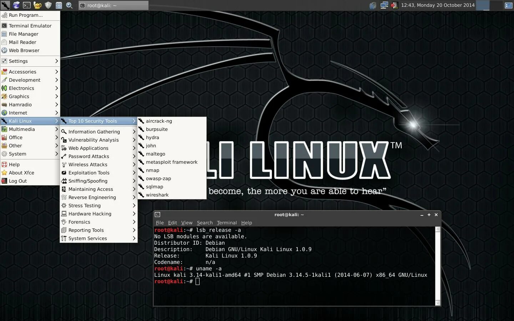Expand the Internet submenu
The image size is (514, 321).
30,113
